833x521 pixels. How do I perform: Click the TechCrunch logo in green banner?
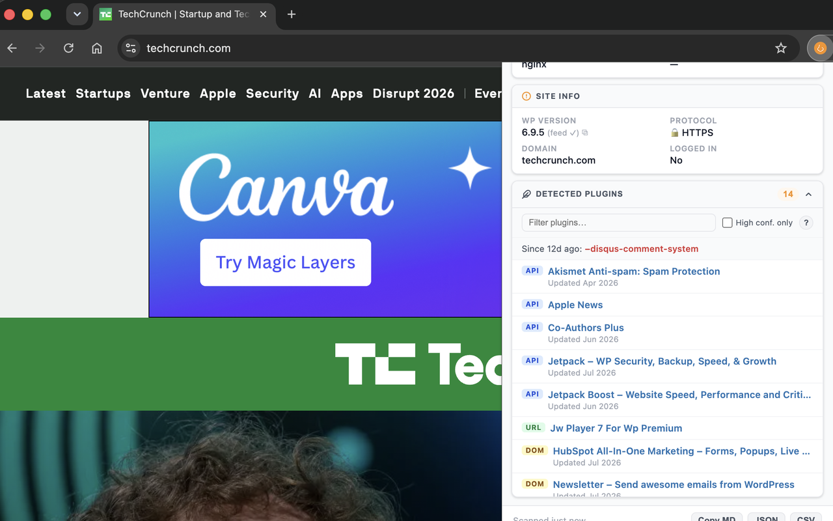coord(418,364)
